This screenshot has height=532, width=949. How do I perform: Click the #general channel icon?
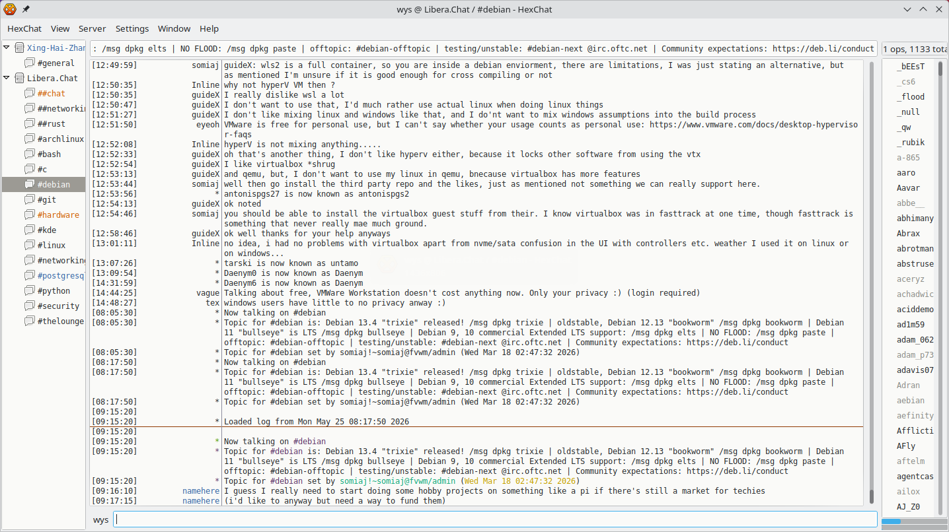click(29, 63)
